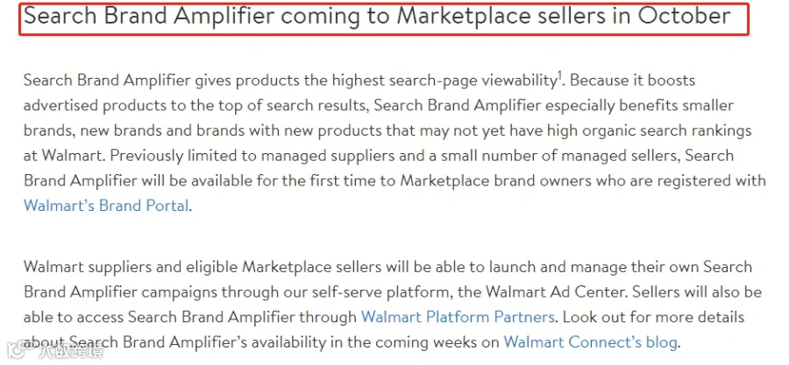Click "Search Brand Amplifier" in the red-boxed headline

coord(149,18)
